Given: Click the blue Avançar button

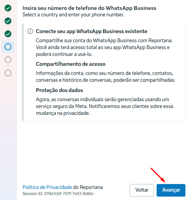Looking at the screenshot, I should click(x=171, y=190).
